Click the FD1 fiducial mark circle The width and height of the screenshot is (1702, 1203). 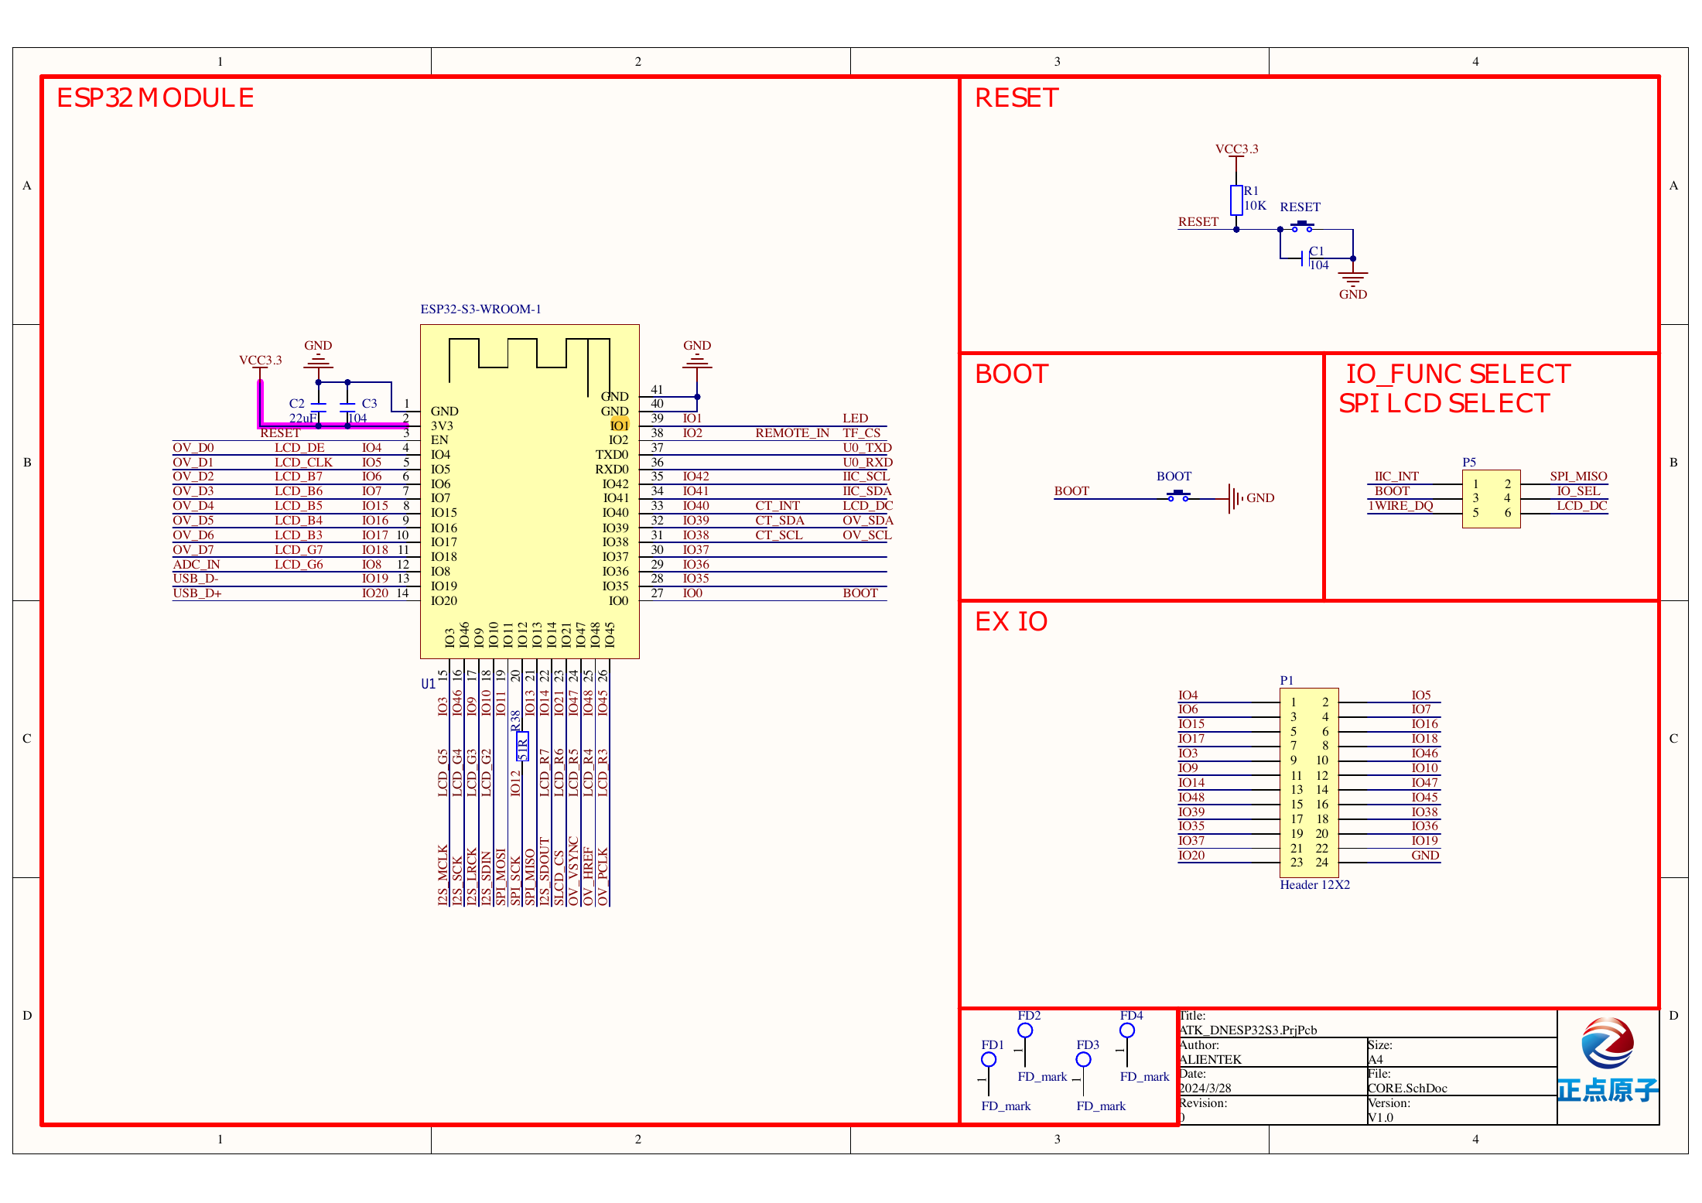[989, 1060]
